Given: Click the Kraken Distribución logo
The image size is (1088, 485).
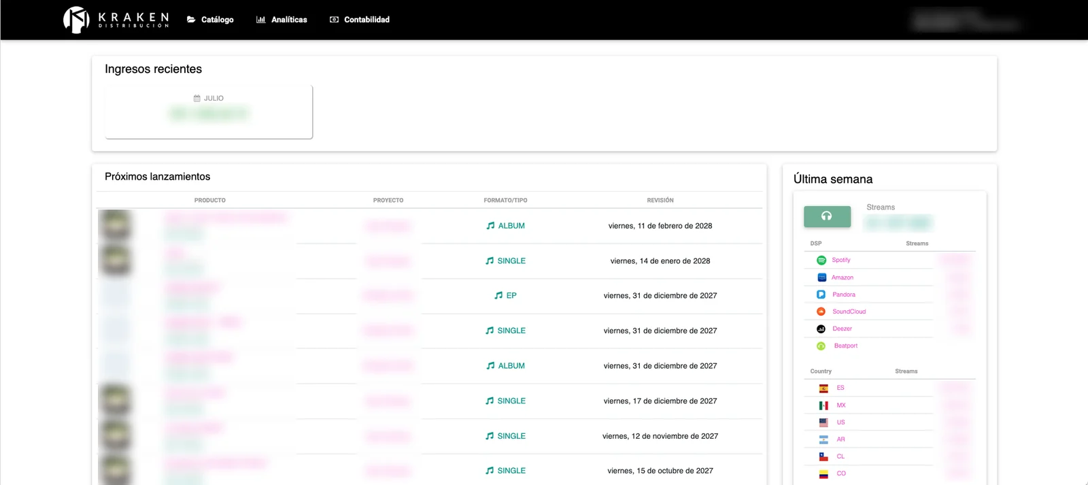Looking at the screenshot, I should 116,20.
